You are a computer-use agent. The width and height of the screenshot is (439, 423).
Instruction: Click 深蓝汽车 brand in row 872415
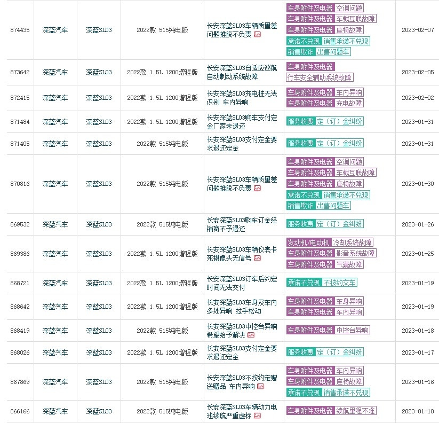point(55,98)
